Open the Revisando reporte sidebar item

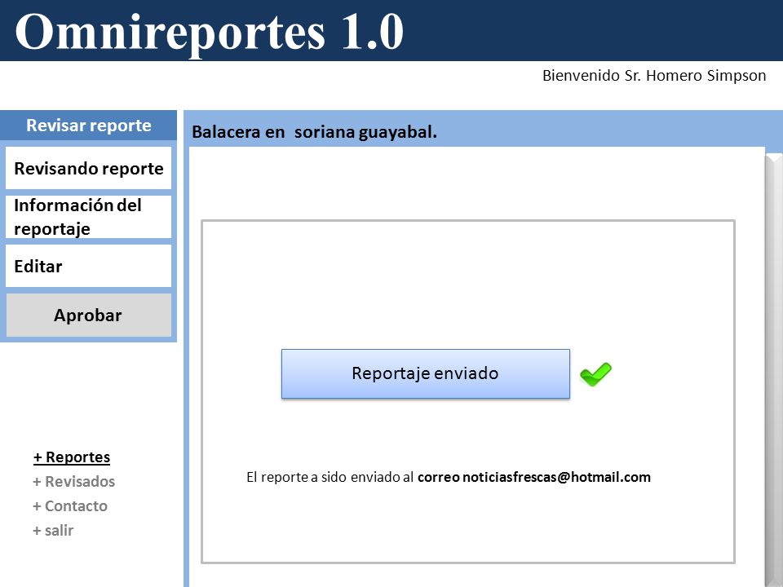pyautogui.click(x=88, y=168)
